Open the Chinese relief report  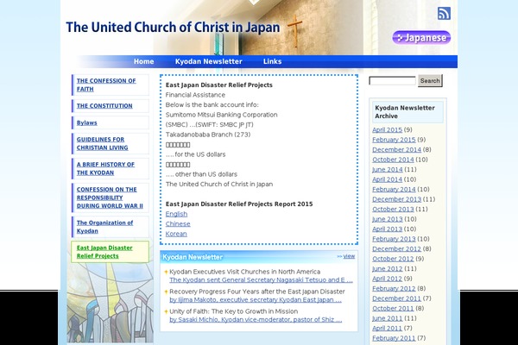(x=178, y=224)
